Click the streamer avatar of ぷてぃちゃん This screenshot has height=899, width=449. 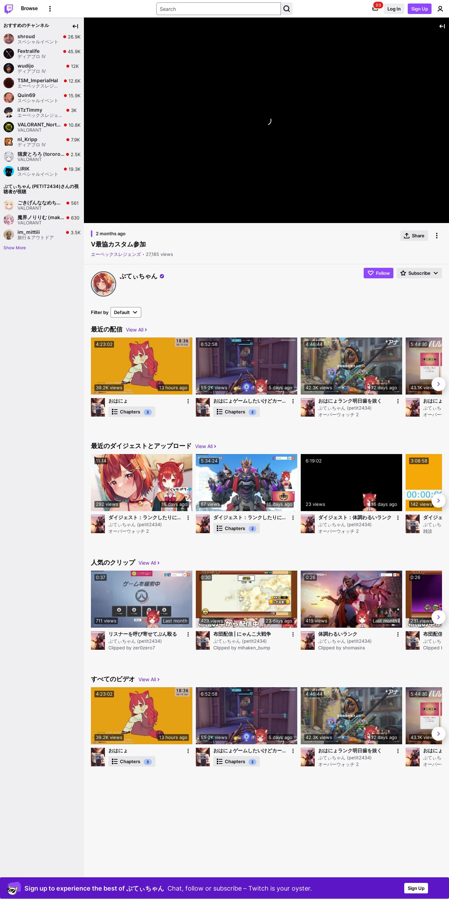coord(104,284)
